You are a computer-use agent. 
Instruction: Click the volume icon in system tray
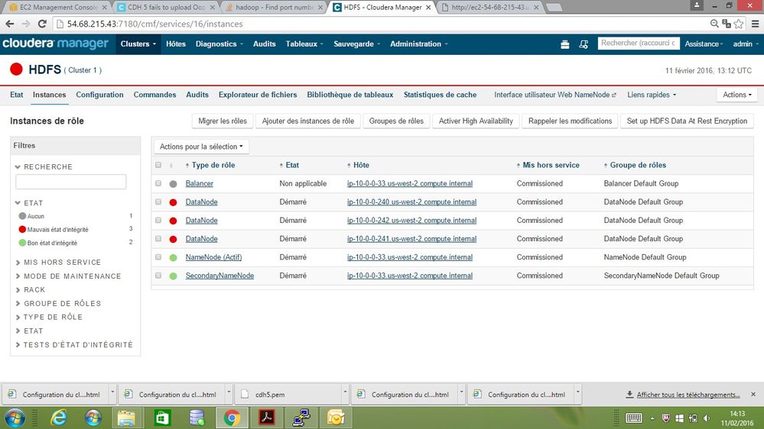pyautogui.click(x=707, y=418)
